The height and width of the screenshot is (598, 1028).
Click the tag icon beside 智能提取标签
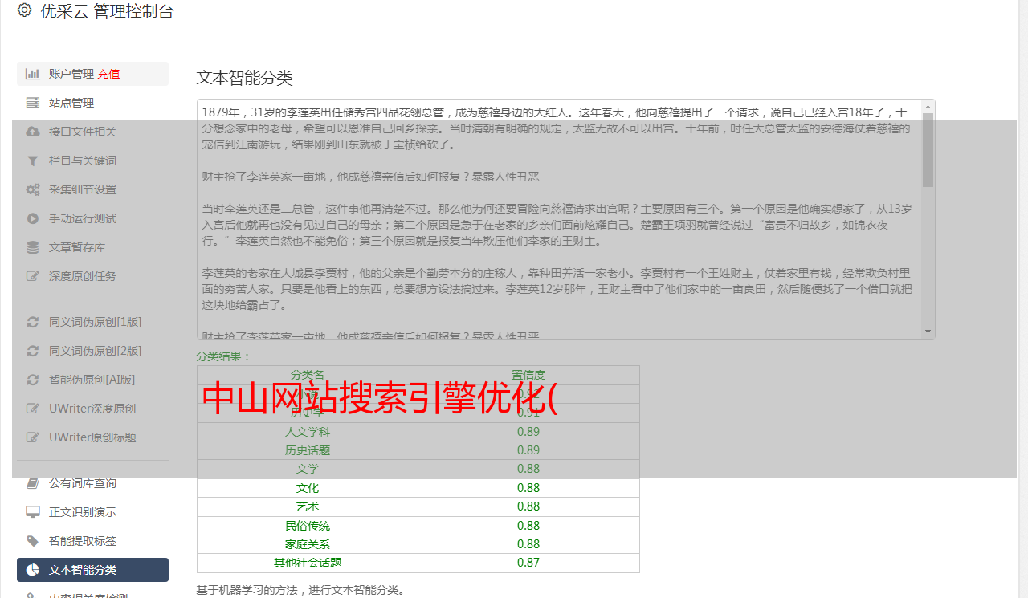pyautogui.click(x=33, y=541)
